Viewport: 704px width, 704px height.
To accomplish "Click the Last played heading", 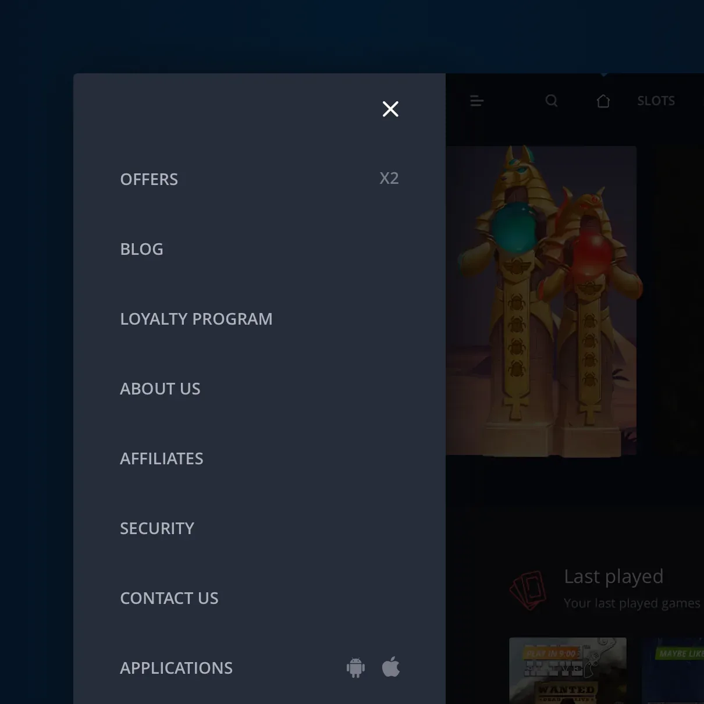I will pos(614,577).
